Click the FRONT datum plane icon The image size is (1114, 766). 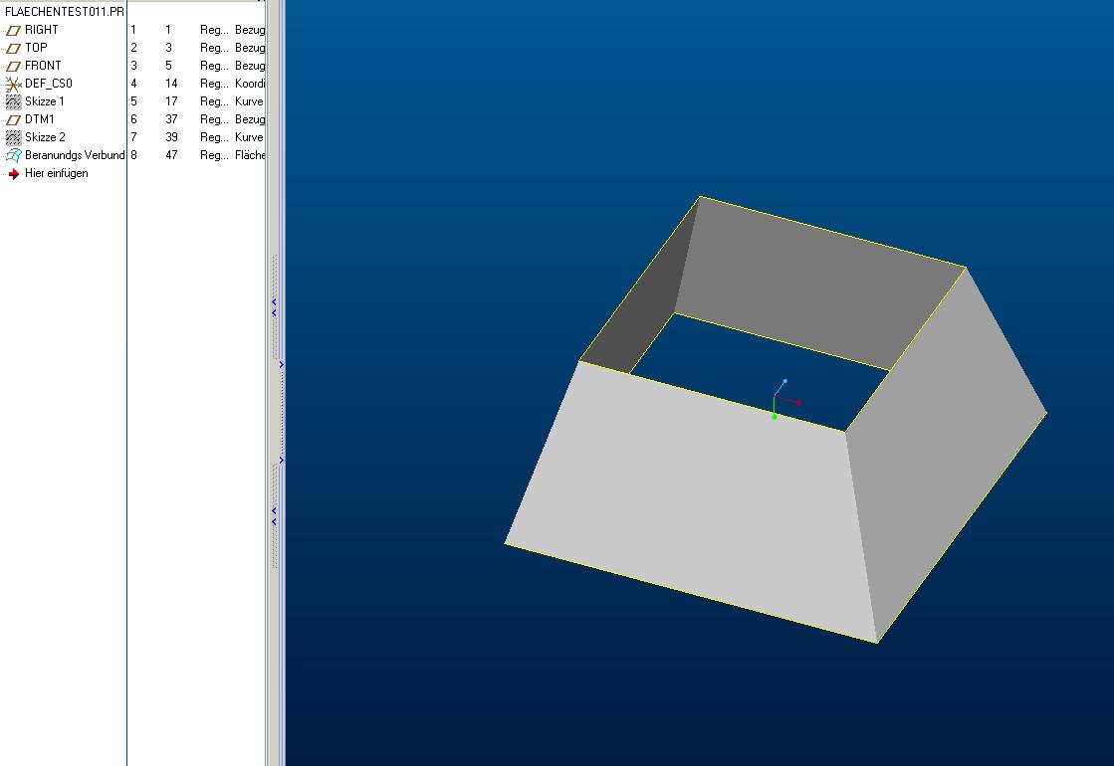pyautogui.click(x=13, y=66)
